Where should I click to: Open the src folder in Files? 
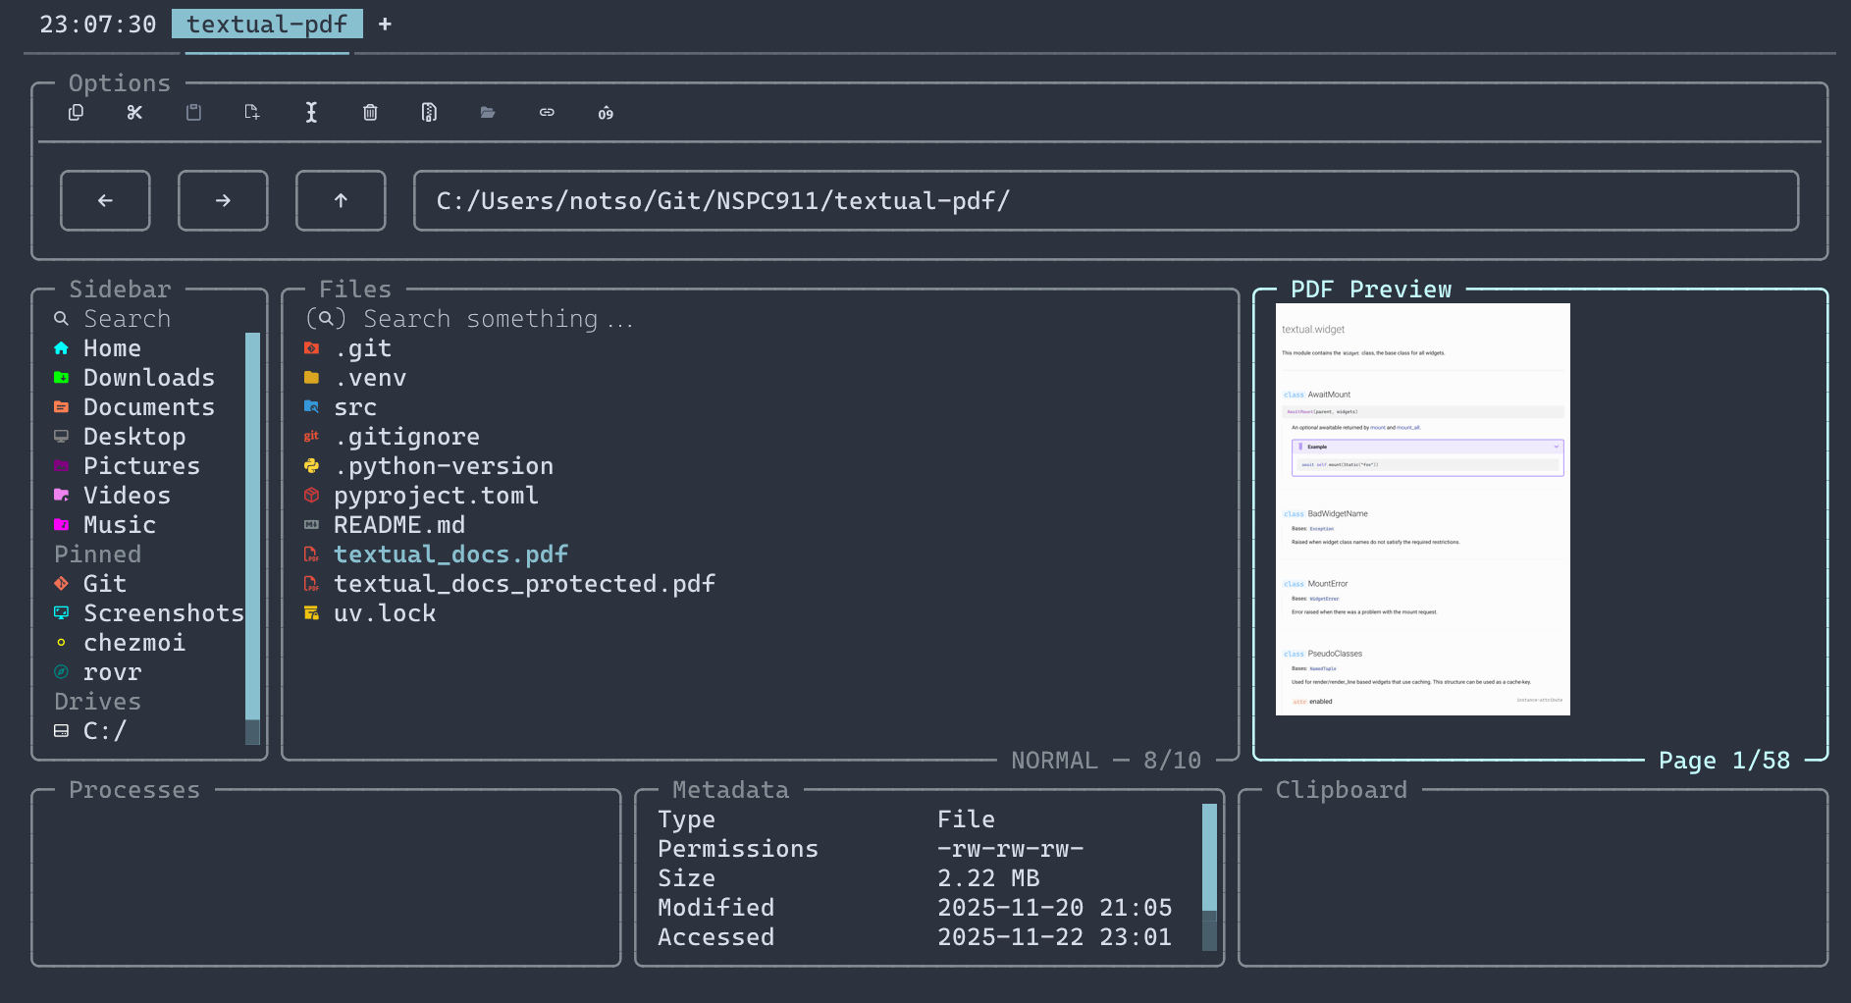pyautogui.click(x=355, y=407)
